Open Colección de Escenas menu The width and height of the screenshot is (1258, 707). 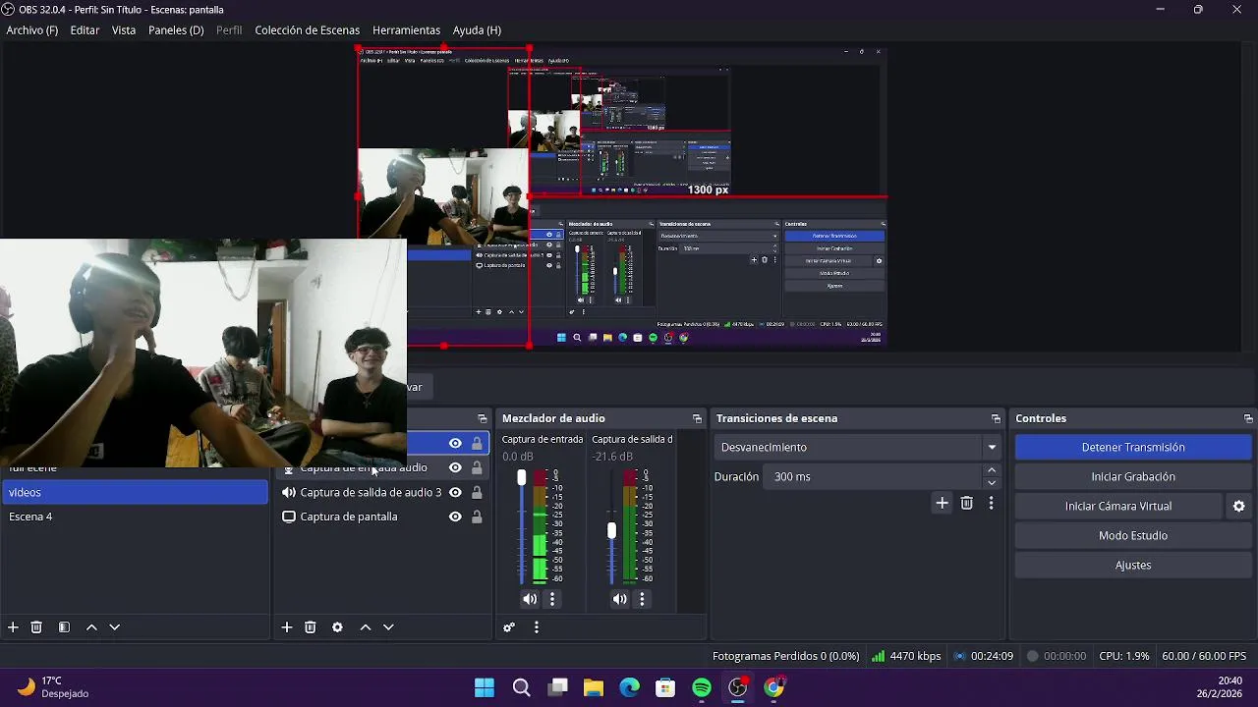(x=308, y=30)
